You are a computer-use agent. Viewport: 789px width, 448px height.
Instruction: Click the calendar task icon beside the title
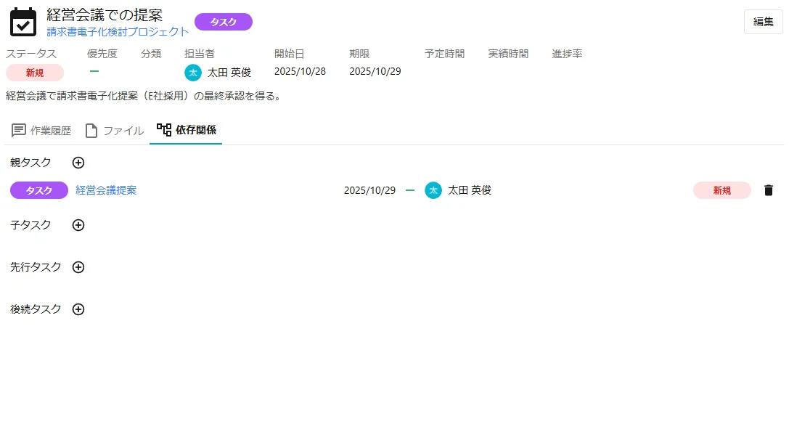click(22, 20)
